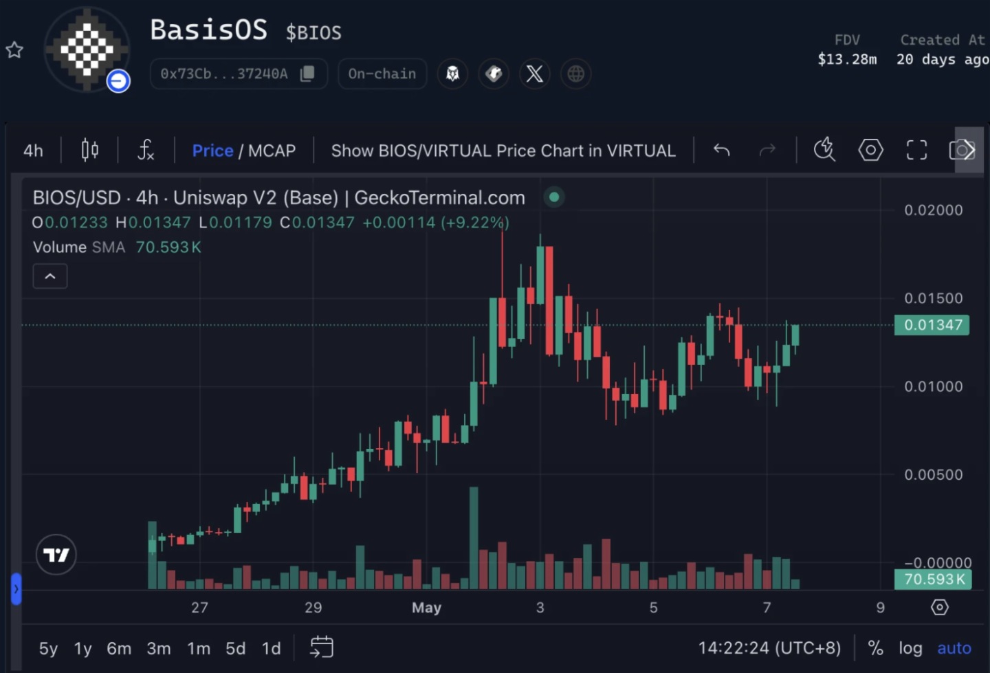Image resolution: width=990 pixels, height=673 pixels.
Task: Show BIOS/VIRTUAL Price Chart in VIRTUAL
Action: tap(503, 150)
